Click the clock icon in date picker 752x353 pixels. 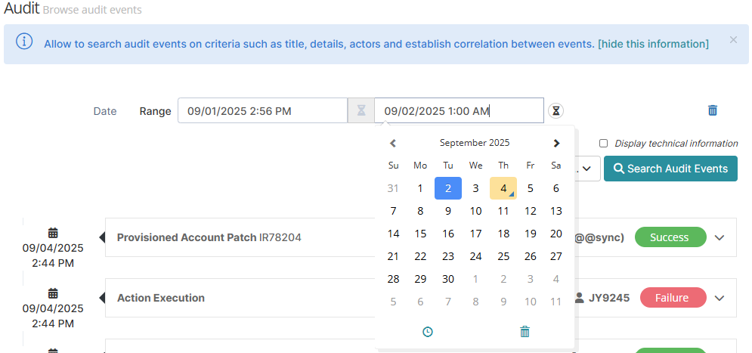coord(428,332)
